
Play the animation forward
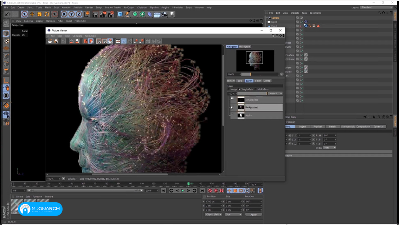tap(183, 191)
